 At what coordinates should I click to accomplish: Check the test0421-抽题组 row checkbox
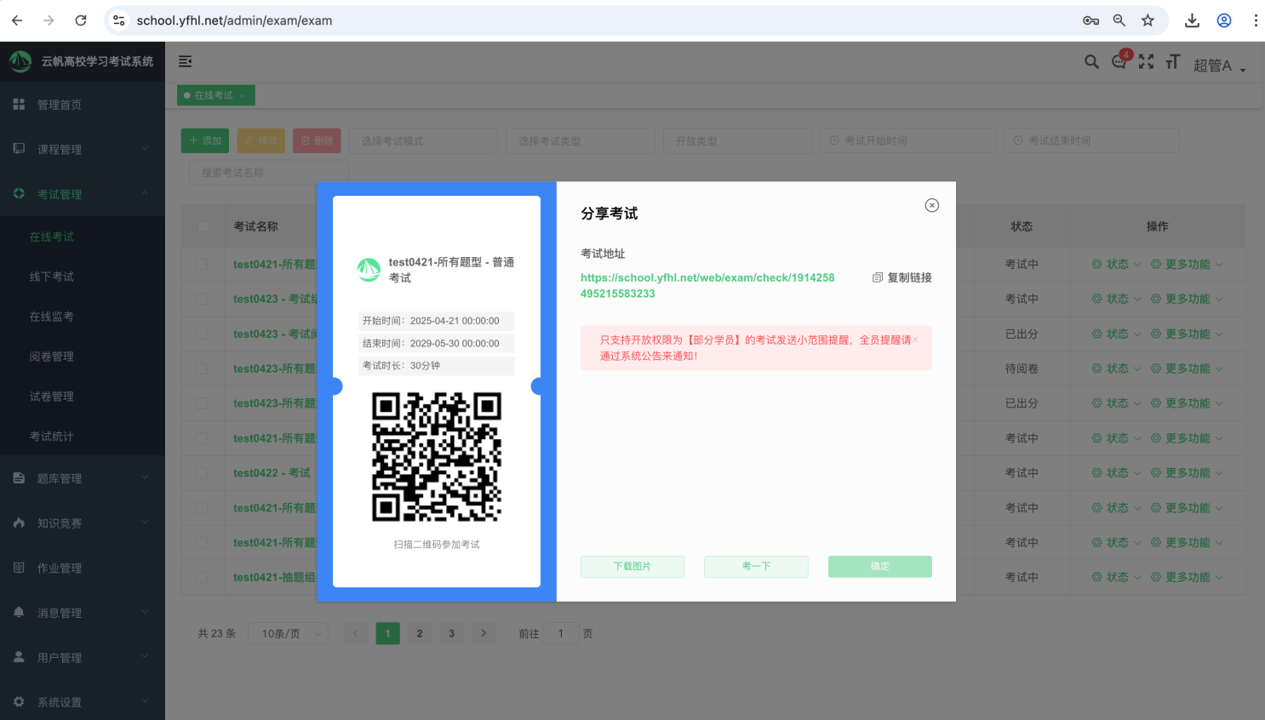(x=202, y=578)
